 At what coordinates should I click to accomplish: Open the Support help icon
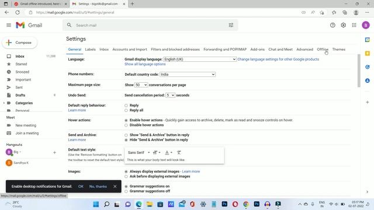333,25
